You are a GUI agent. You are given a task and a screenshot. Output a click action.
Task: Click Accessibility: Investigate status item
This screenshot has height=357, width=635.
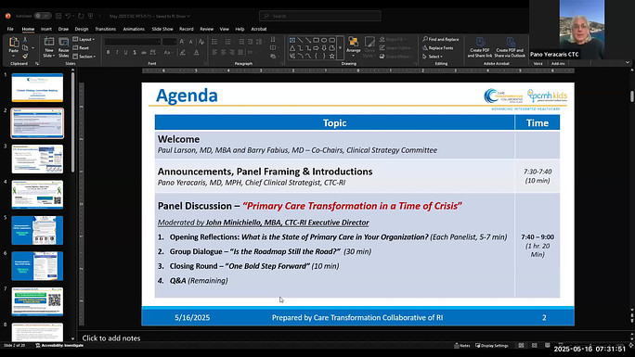click(x=59, y=345)
